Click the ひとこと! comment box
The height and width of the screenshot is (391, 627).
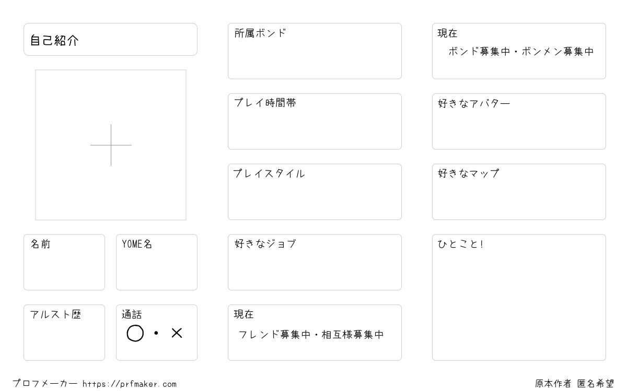(519, 297)
